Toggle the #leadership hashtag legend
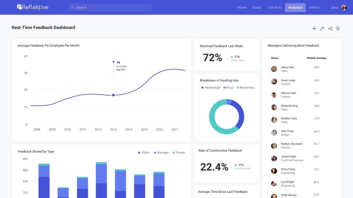This screenshot has height=198, width=353. point(245,88)
